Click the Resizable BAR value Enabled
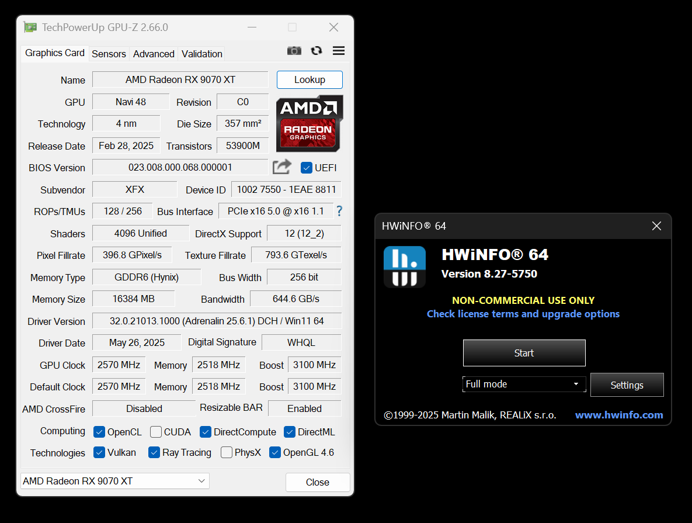Screen dimensions: 692x523 304,408
